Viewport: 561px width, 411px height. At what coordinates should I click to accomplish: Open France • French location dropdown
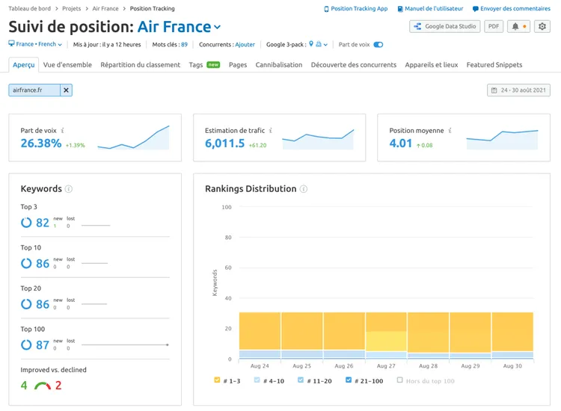tap(35, 44)
